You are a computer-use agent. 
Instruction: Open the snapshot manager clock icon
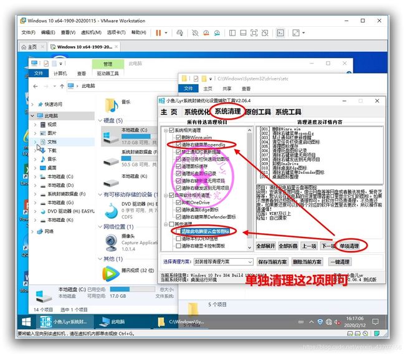pos(217,33)
